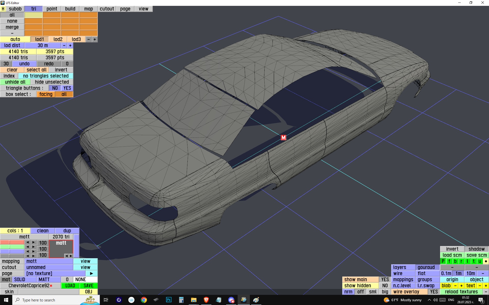Open the cutout mode tab

(x=107, y=9)
